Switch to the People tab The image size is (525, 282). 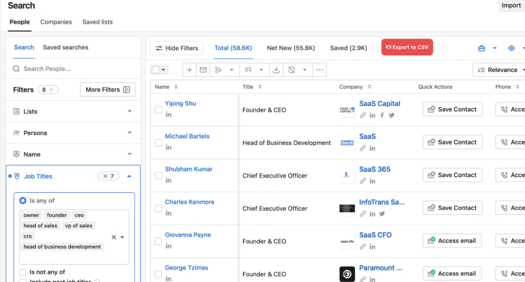point(19,22)
